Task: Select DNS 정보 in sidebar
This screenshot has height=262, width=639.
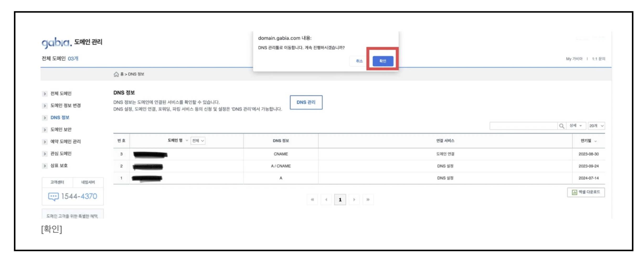Action: (60, 118)
